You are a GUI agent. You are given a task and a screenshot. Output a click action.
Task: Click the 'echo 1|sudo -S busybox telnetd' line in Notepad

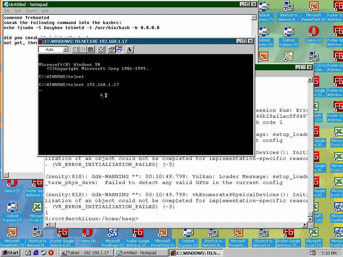(x=81, y=28)
